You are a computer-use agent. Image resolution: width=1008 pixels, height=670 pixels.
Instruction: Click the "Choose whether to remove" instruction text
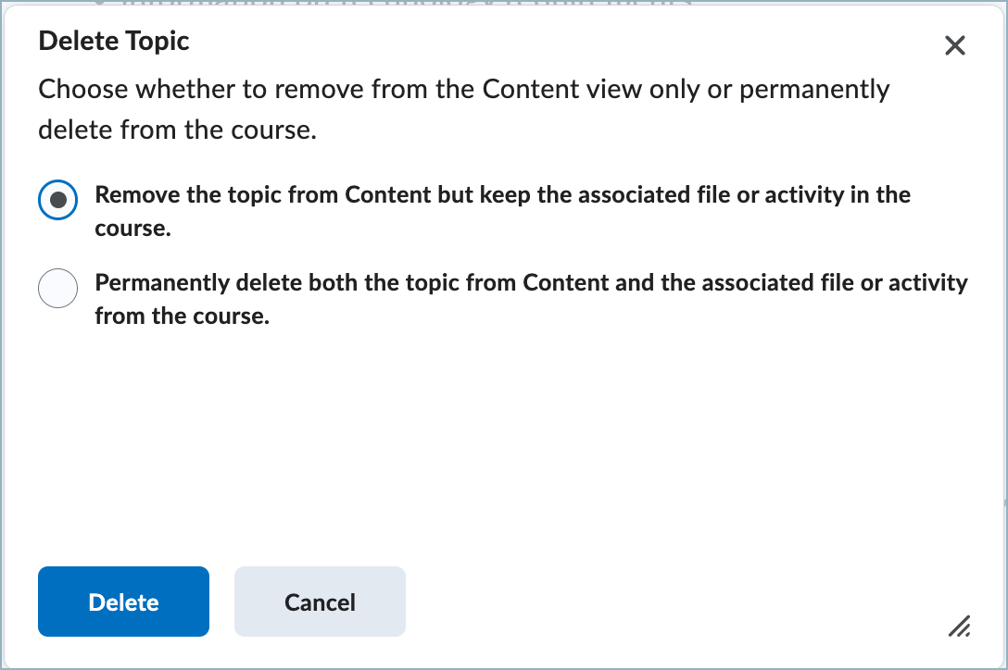coord(463,90)
